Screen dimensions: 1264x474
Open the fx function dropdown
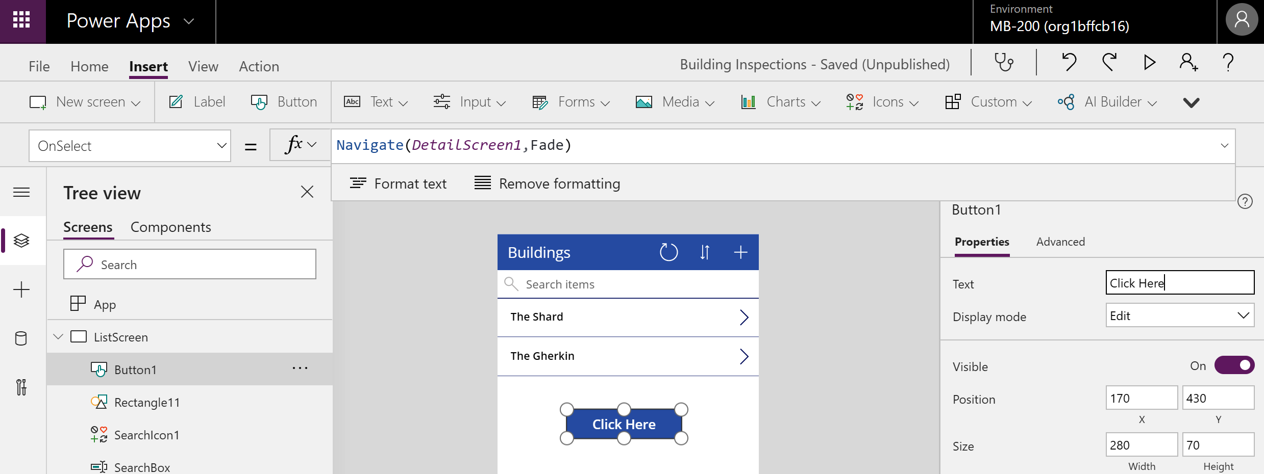300,145
